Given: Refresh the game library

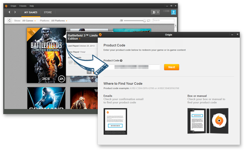Looking at the screenshot, I should click(x=10, y=20).
